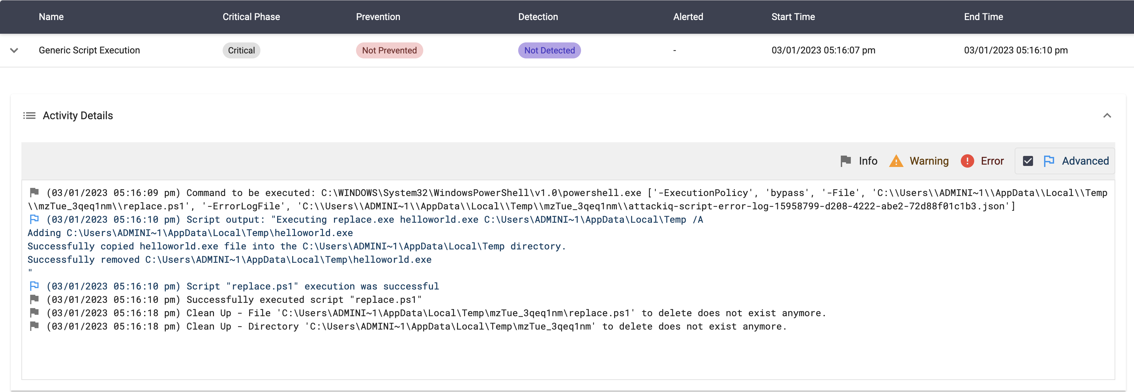The width and height of the screenshot is (1134, 392).
Task: Uncheck the Advanced logs checkbox
Action: click(x=1027, y=161)
